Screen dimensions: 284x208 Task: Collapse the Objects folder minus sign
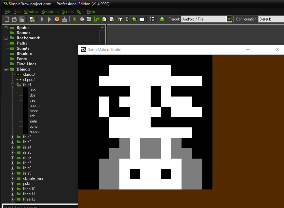point(6,69)
